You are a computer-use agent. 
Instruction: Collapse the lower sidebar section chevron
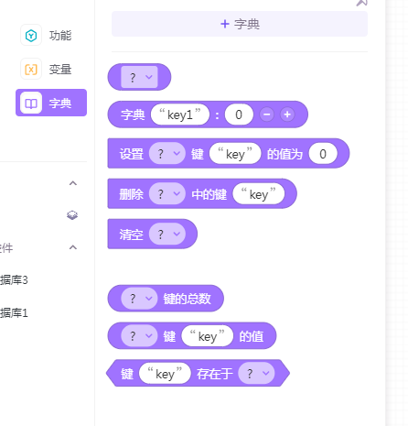coord(73,247)
